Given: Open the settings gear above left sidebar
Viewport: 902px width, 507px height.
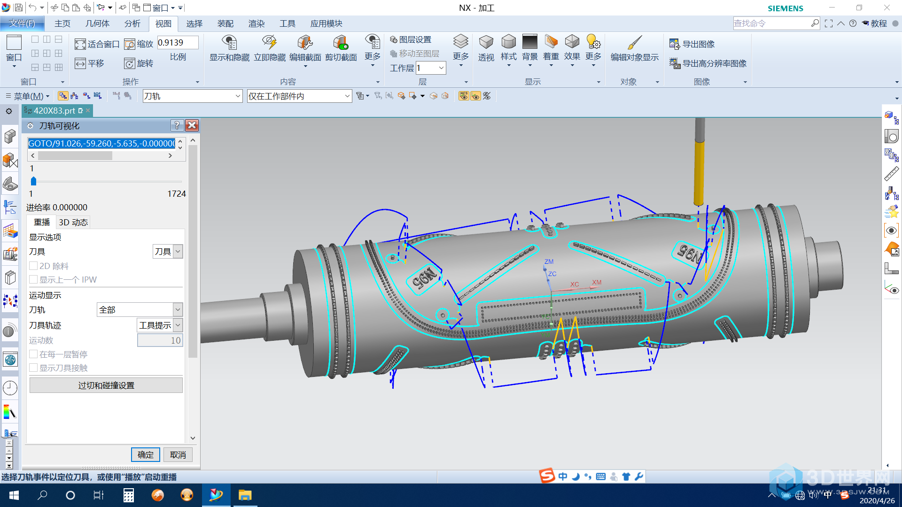Looking at the screenshot, I should (9, 111).
